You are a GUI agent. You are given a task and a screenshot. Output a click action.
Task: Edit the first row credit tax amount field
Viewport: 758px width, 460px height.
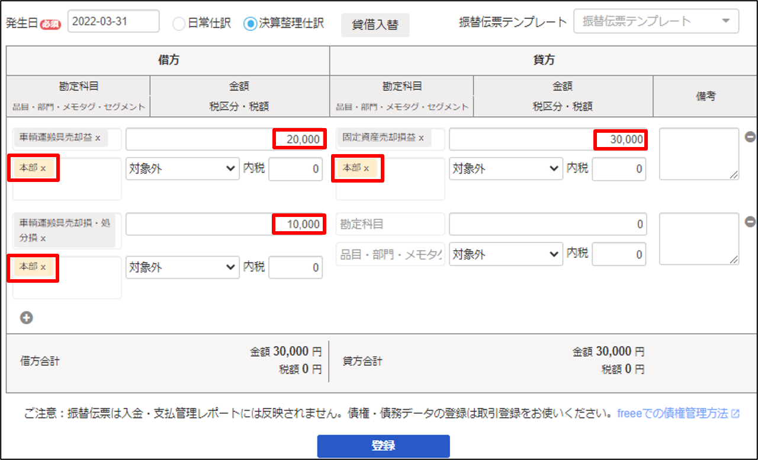[619, 169]
